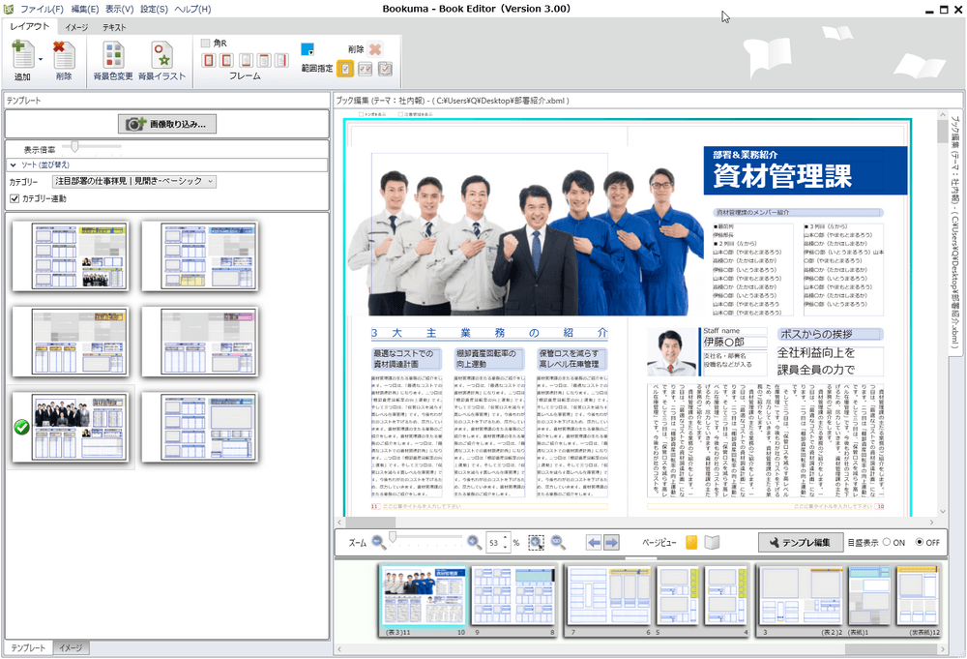Click the zoom-in magnifier beside the zoom slider
The image size is (967, 659).
(x=472, y=543)
